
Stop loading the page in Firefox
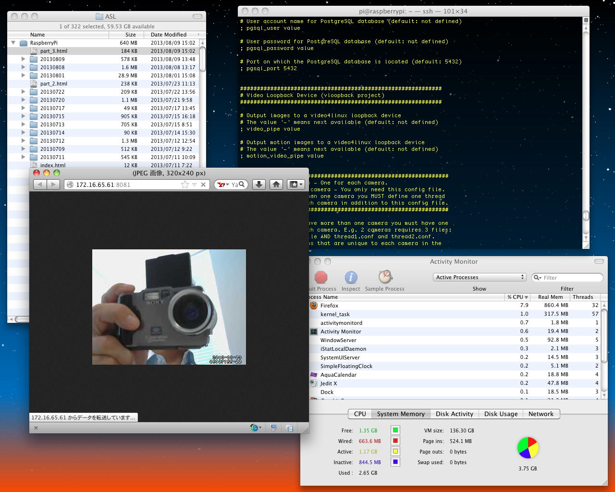203,184
